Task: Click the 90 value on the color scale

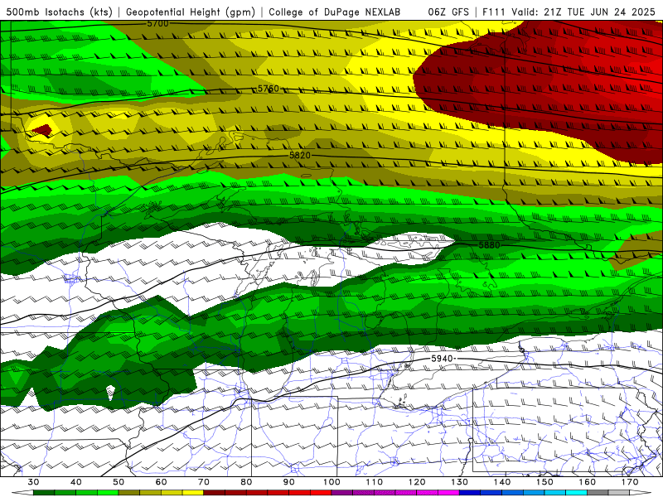Action: click(x=288, y=482)
